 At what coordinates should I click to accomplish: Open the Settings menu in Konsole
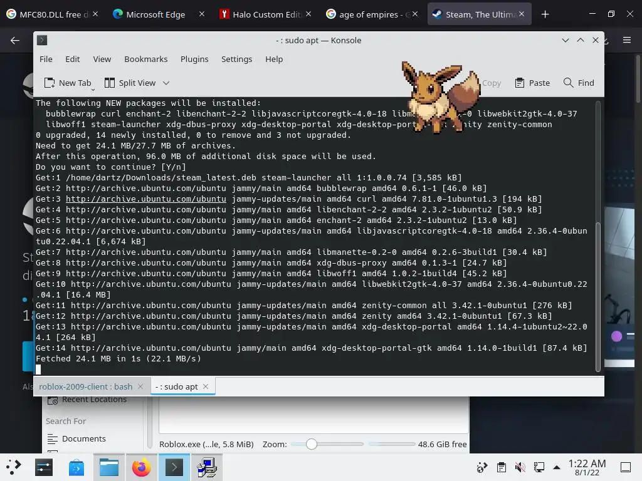click(x=236, y=59)
